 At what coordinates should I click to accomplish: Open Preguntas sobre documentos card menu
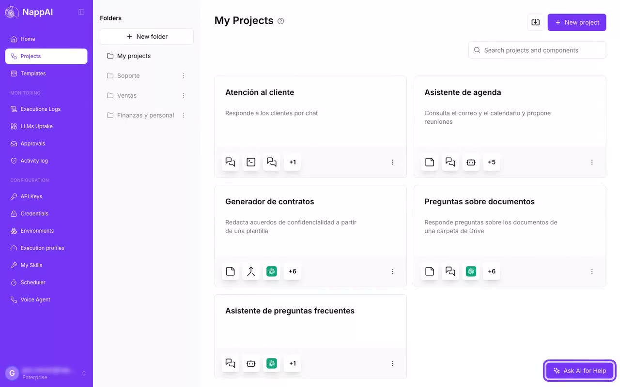pyautogui.click(x=591, y=271)
